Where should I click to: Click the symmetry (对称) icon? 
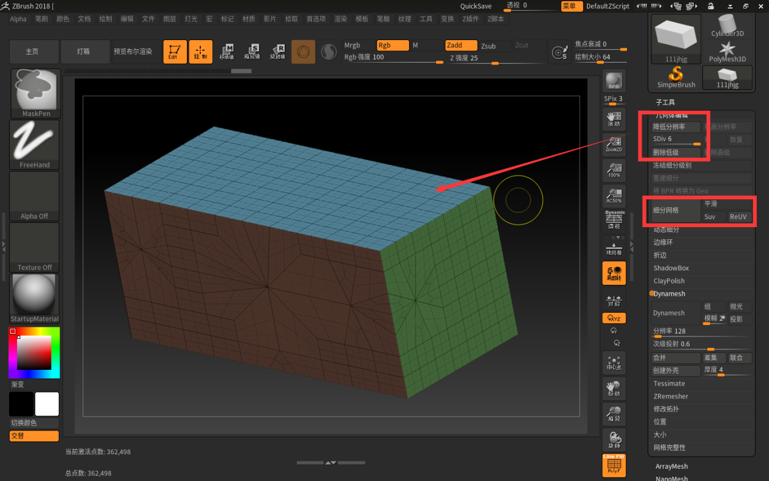coord(614,299)
